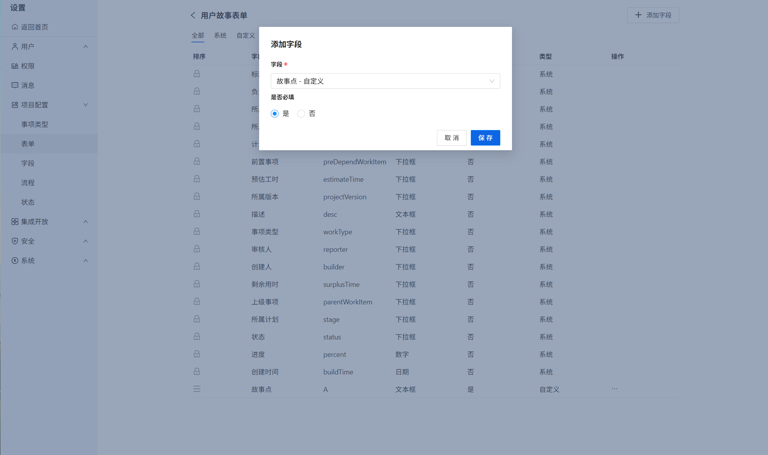Click the shield icon next to 安全

coord(15,241)
